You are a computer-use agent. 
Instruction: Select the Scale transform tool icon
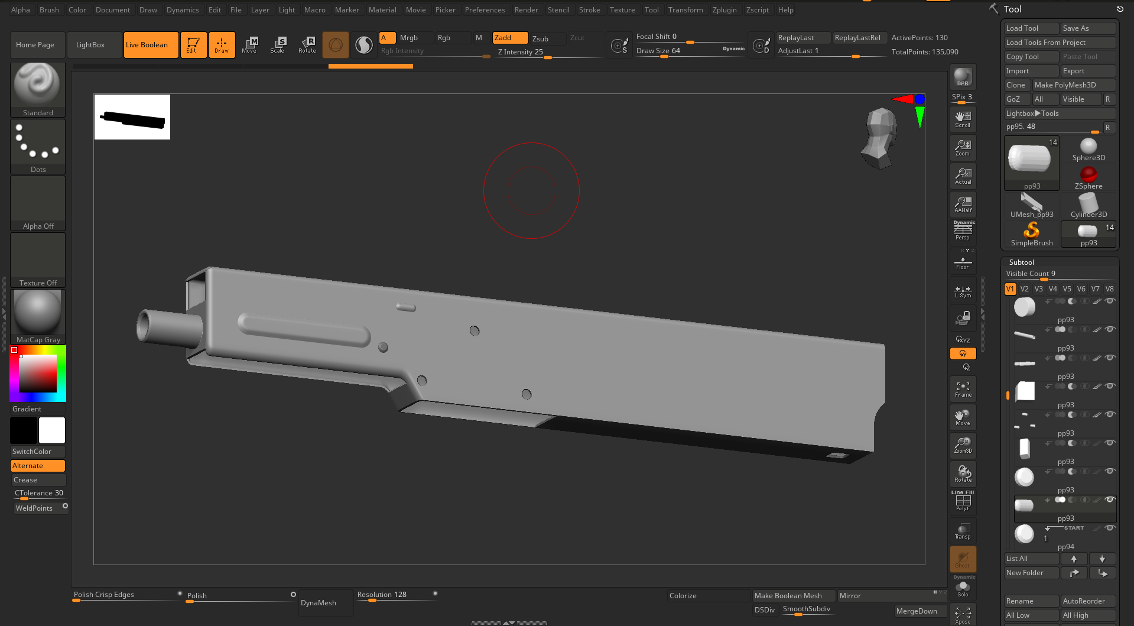(277, 44)
